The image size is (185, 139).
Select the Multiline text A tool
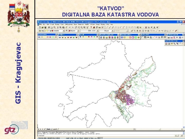(x=154, y=28)
